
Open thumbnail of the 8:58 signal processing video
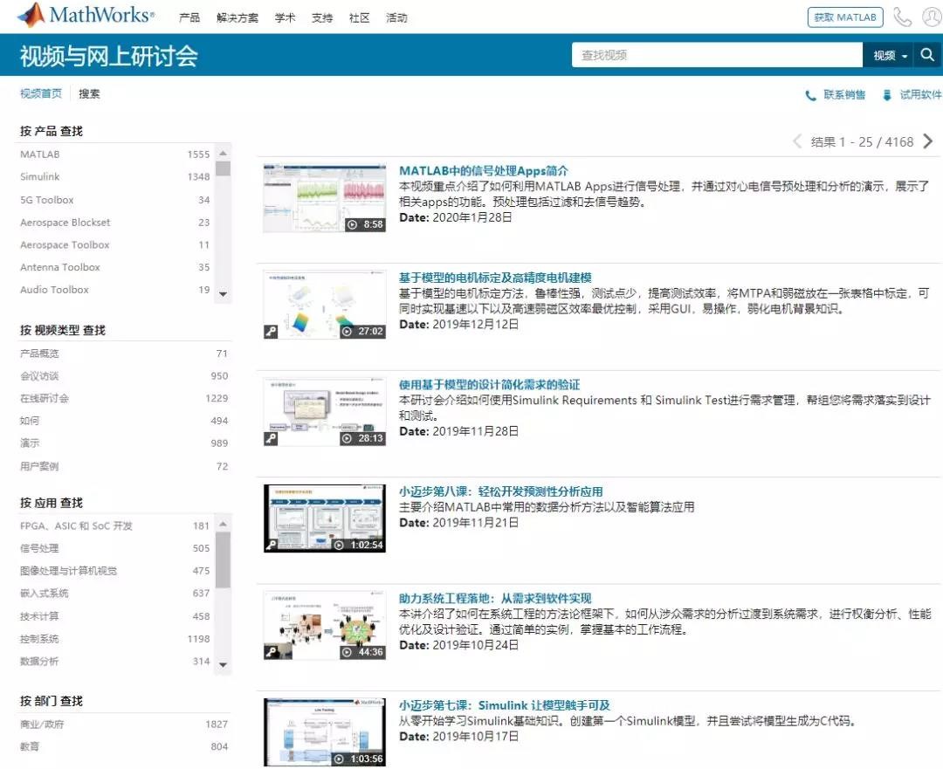[x=325, y=197]
